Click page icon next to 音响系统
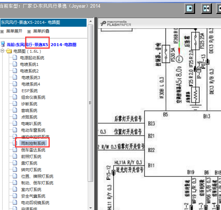This screenshot has height=210, width=221. [x=15, y=110]
